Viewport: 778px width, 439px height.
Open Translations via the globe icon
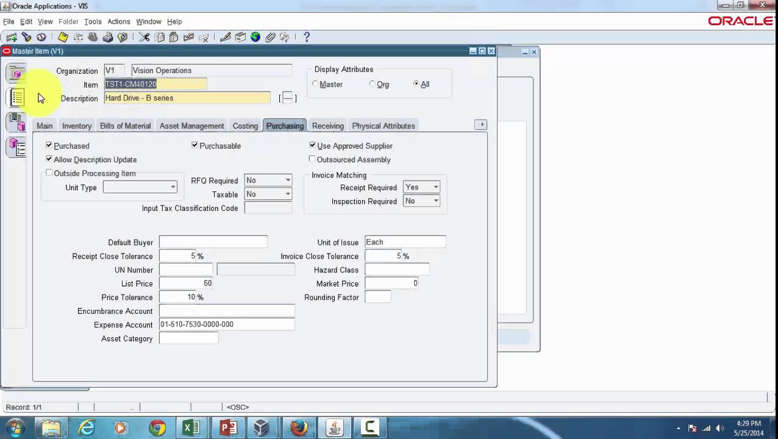point(255,37)
